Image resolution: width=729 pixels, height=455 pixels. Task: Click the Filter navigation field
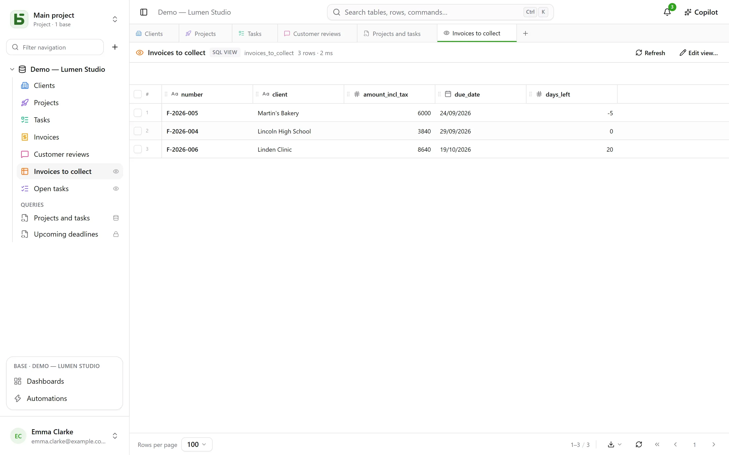tap(55, 47)
